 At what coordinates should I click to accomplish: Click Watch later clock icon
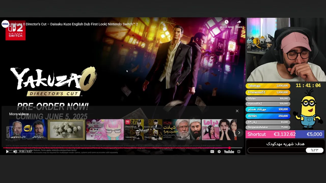(226, 22)
